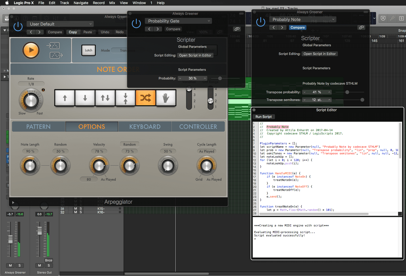Click Undo in Arpeggiator header

105,32
